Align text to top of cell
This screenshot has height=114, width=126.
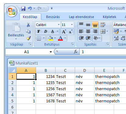(x=81, y=25)
